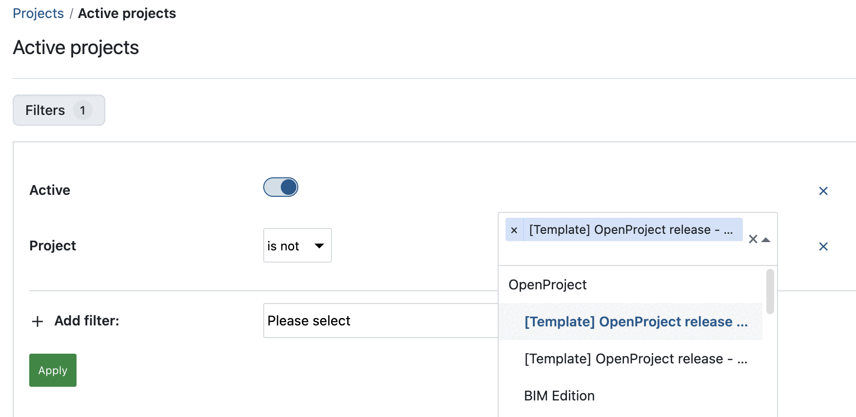The height and width of the screenshot is (417, 856).
Task: Click the plus icon next to Add filter
Action: click(37, 321)
